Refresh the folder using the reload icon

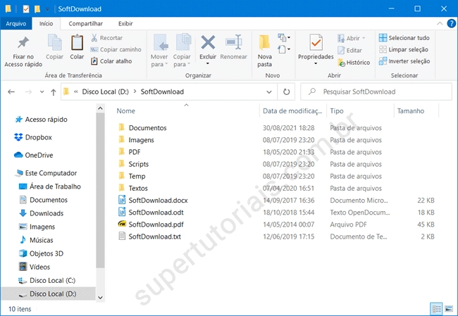pos(286,91)
